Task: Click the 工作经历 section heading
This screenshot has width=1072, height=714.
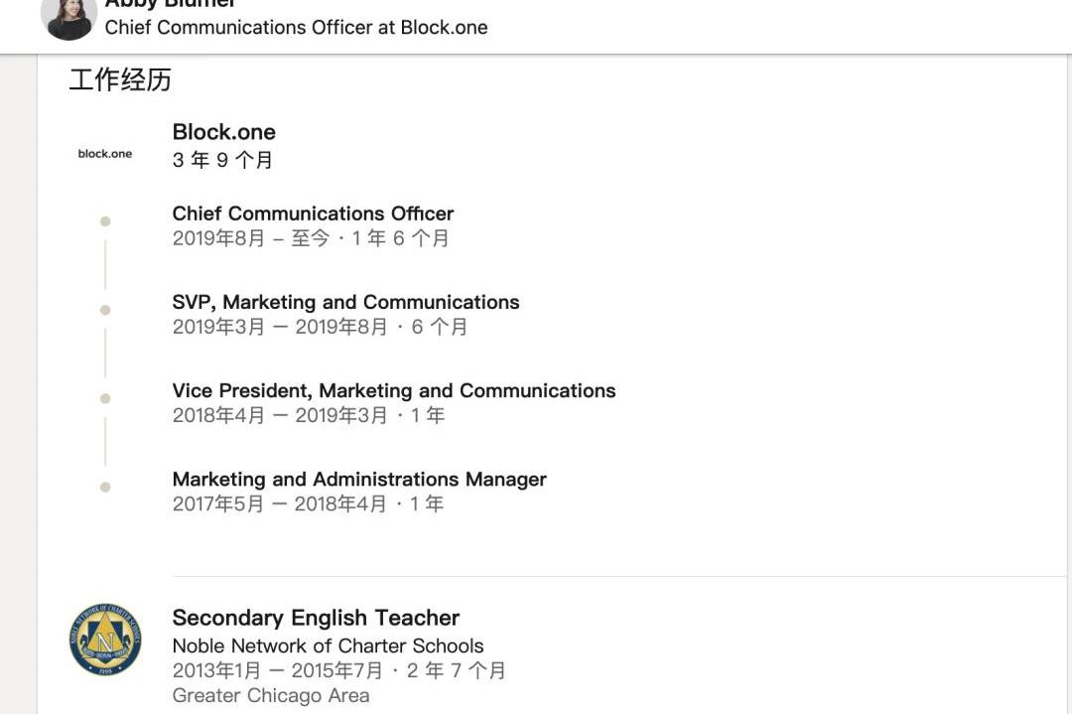Action: pos(120,80)
